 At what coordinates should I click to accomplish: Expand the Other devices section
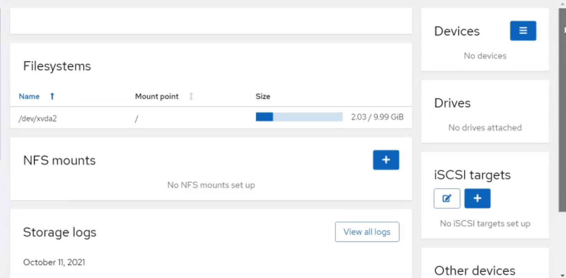coord(474,270)
